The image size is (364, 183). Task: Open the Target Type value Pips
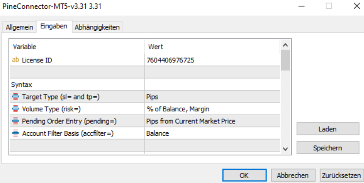212,97
